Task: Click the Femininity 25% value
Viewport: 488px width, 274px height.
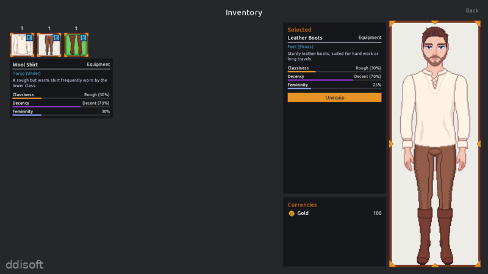Action: coord(377,85)
